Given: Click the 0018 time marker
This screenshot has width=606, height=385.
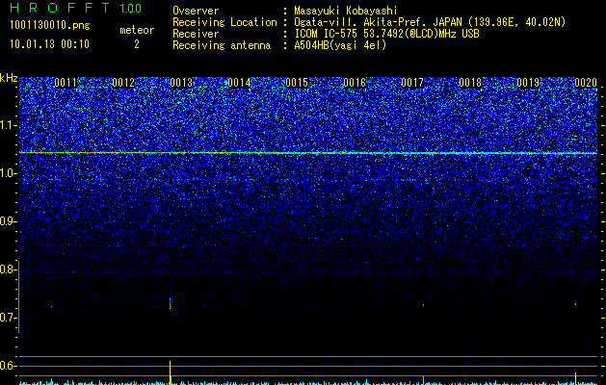Looking at the screenshot, I should (470, 83).
